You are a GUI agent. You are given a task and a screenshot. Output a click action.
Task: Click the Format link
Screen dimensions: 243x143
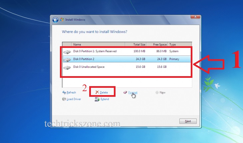pyautogui.click(x=132, y=92)
